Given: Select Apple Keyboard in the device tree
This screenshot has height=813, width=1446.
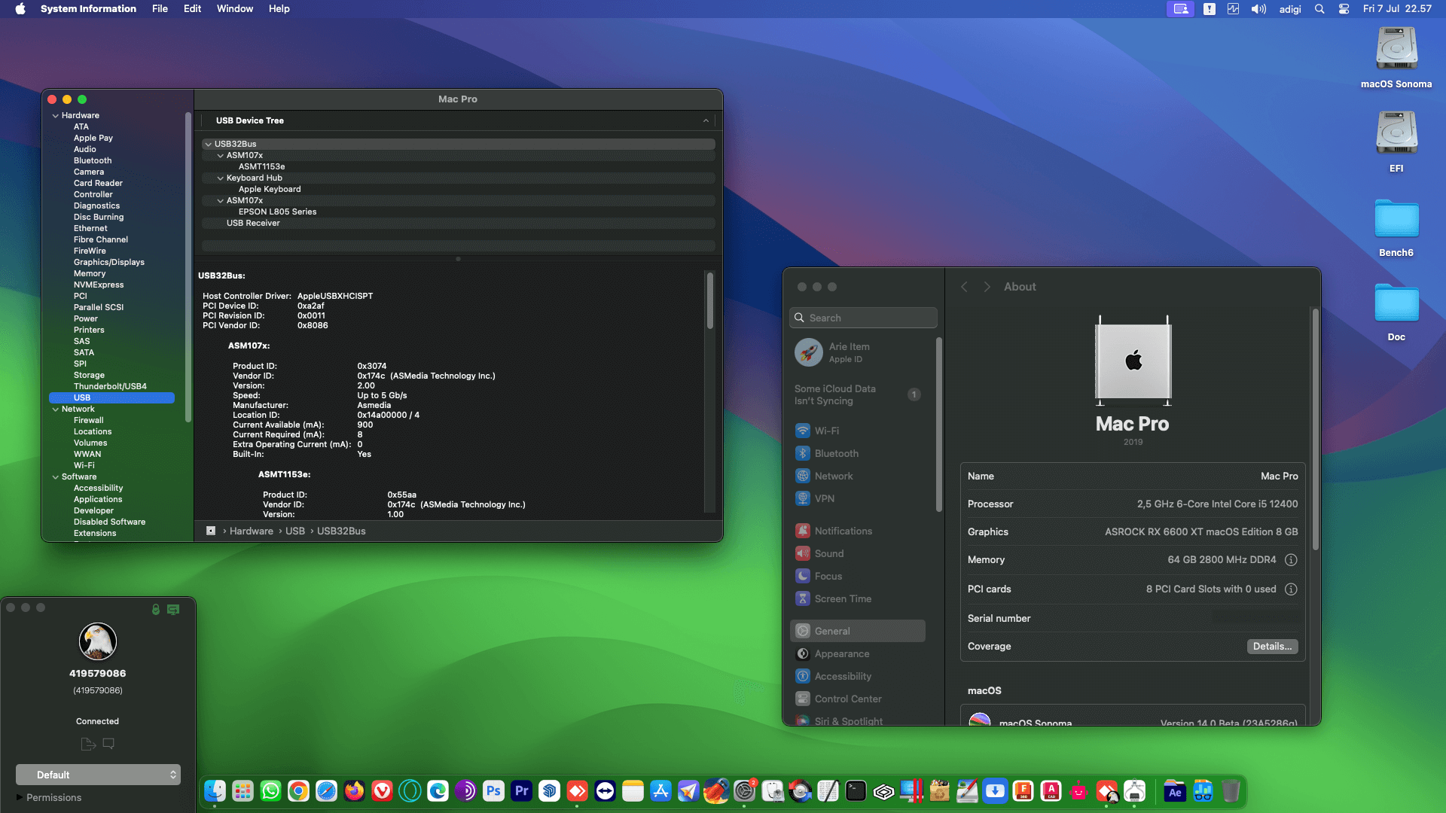Looking at the screenshot, I should (x=270, y=190).
